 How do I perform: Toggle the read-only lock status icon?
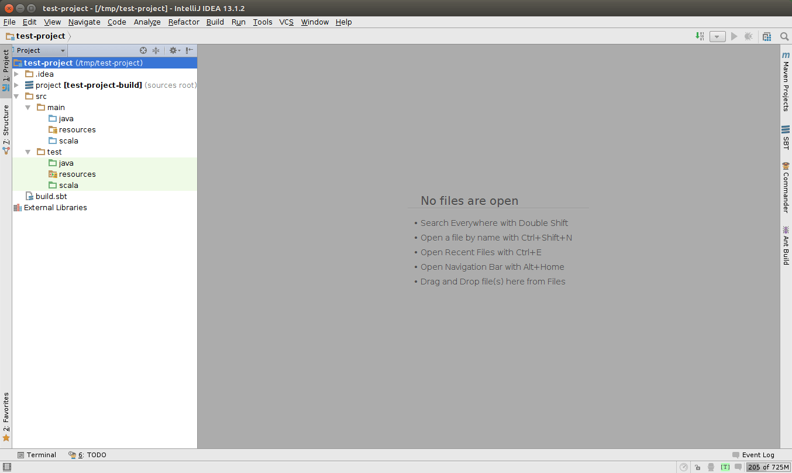[697, 467]
